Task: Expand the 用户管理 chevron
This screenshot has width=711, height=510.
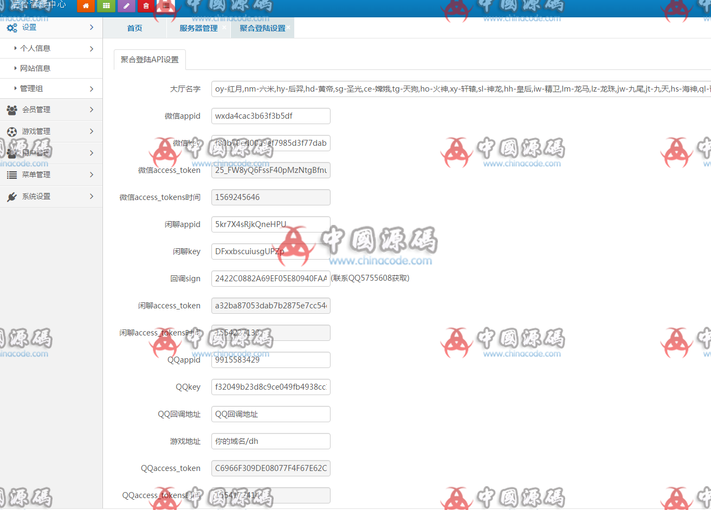Action: click(92, 153)
